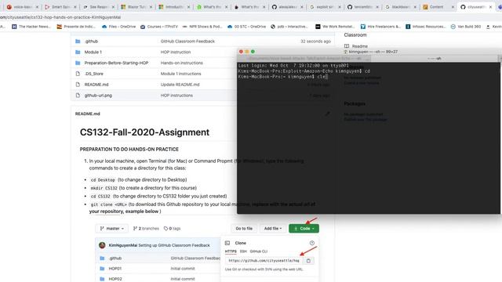Click the README.md header above the rendered readme
502x282 pixels.
[x=87, y=114]
